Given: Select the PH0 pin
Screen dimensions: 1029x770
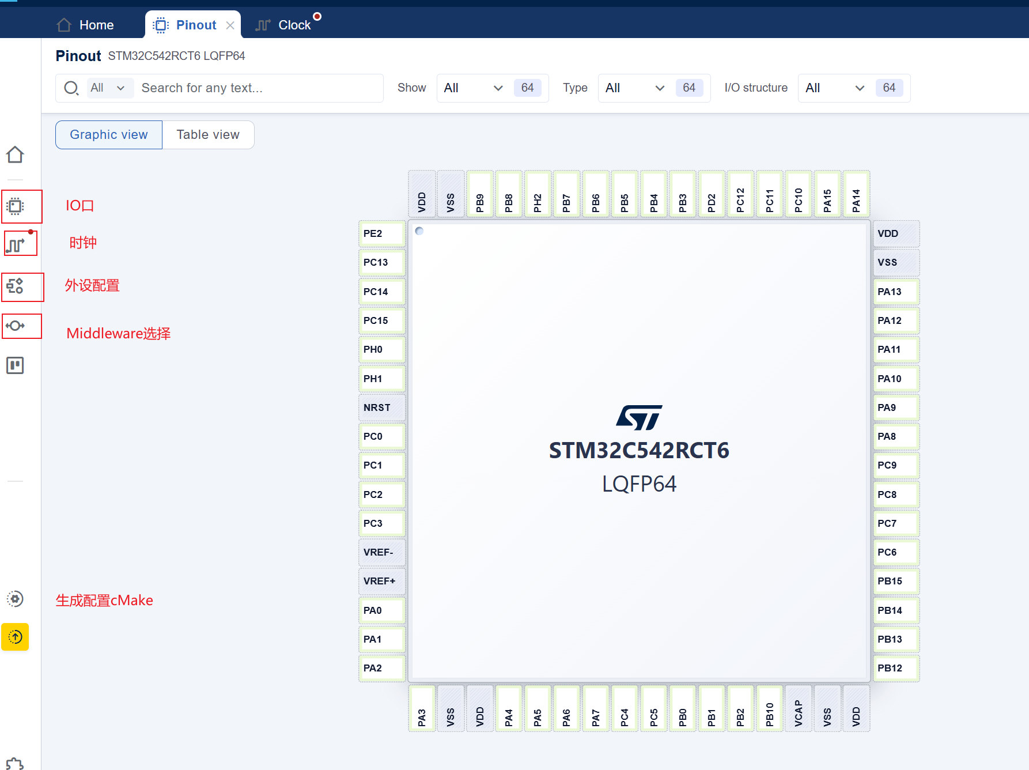Looking at the screenshot, I should click(x=382, y=349).
